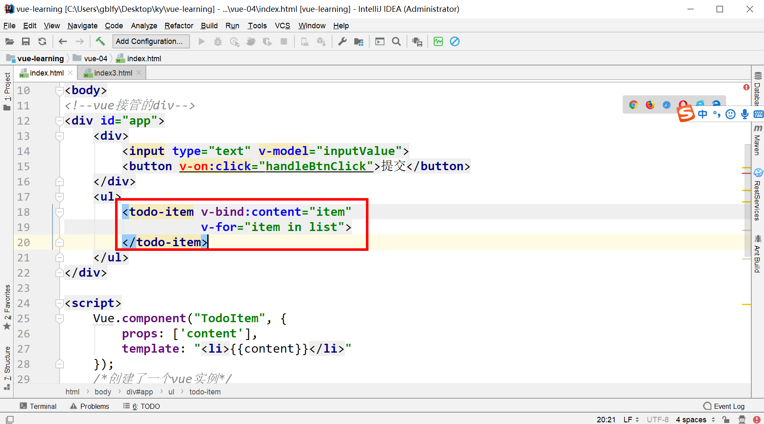Viewport: 764px width, 424px height.
Task: Open the LF line separator dropdown
Action: pyautogui.click(x=631, y=419)
